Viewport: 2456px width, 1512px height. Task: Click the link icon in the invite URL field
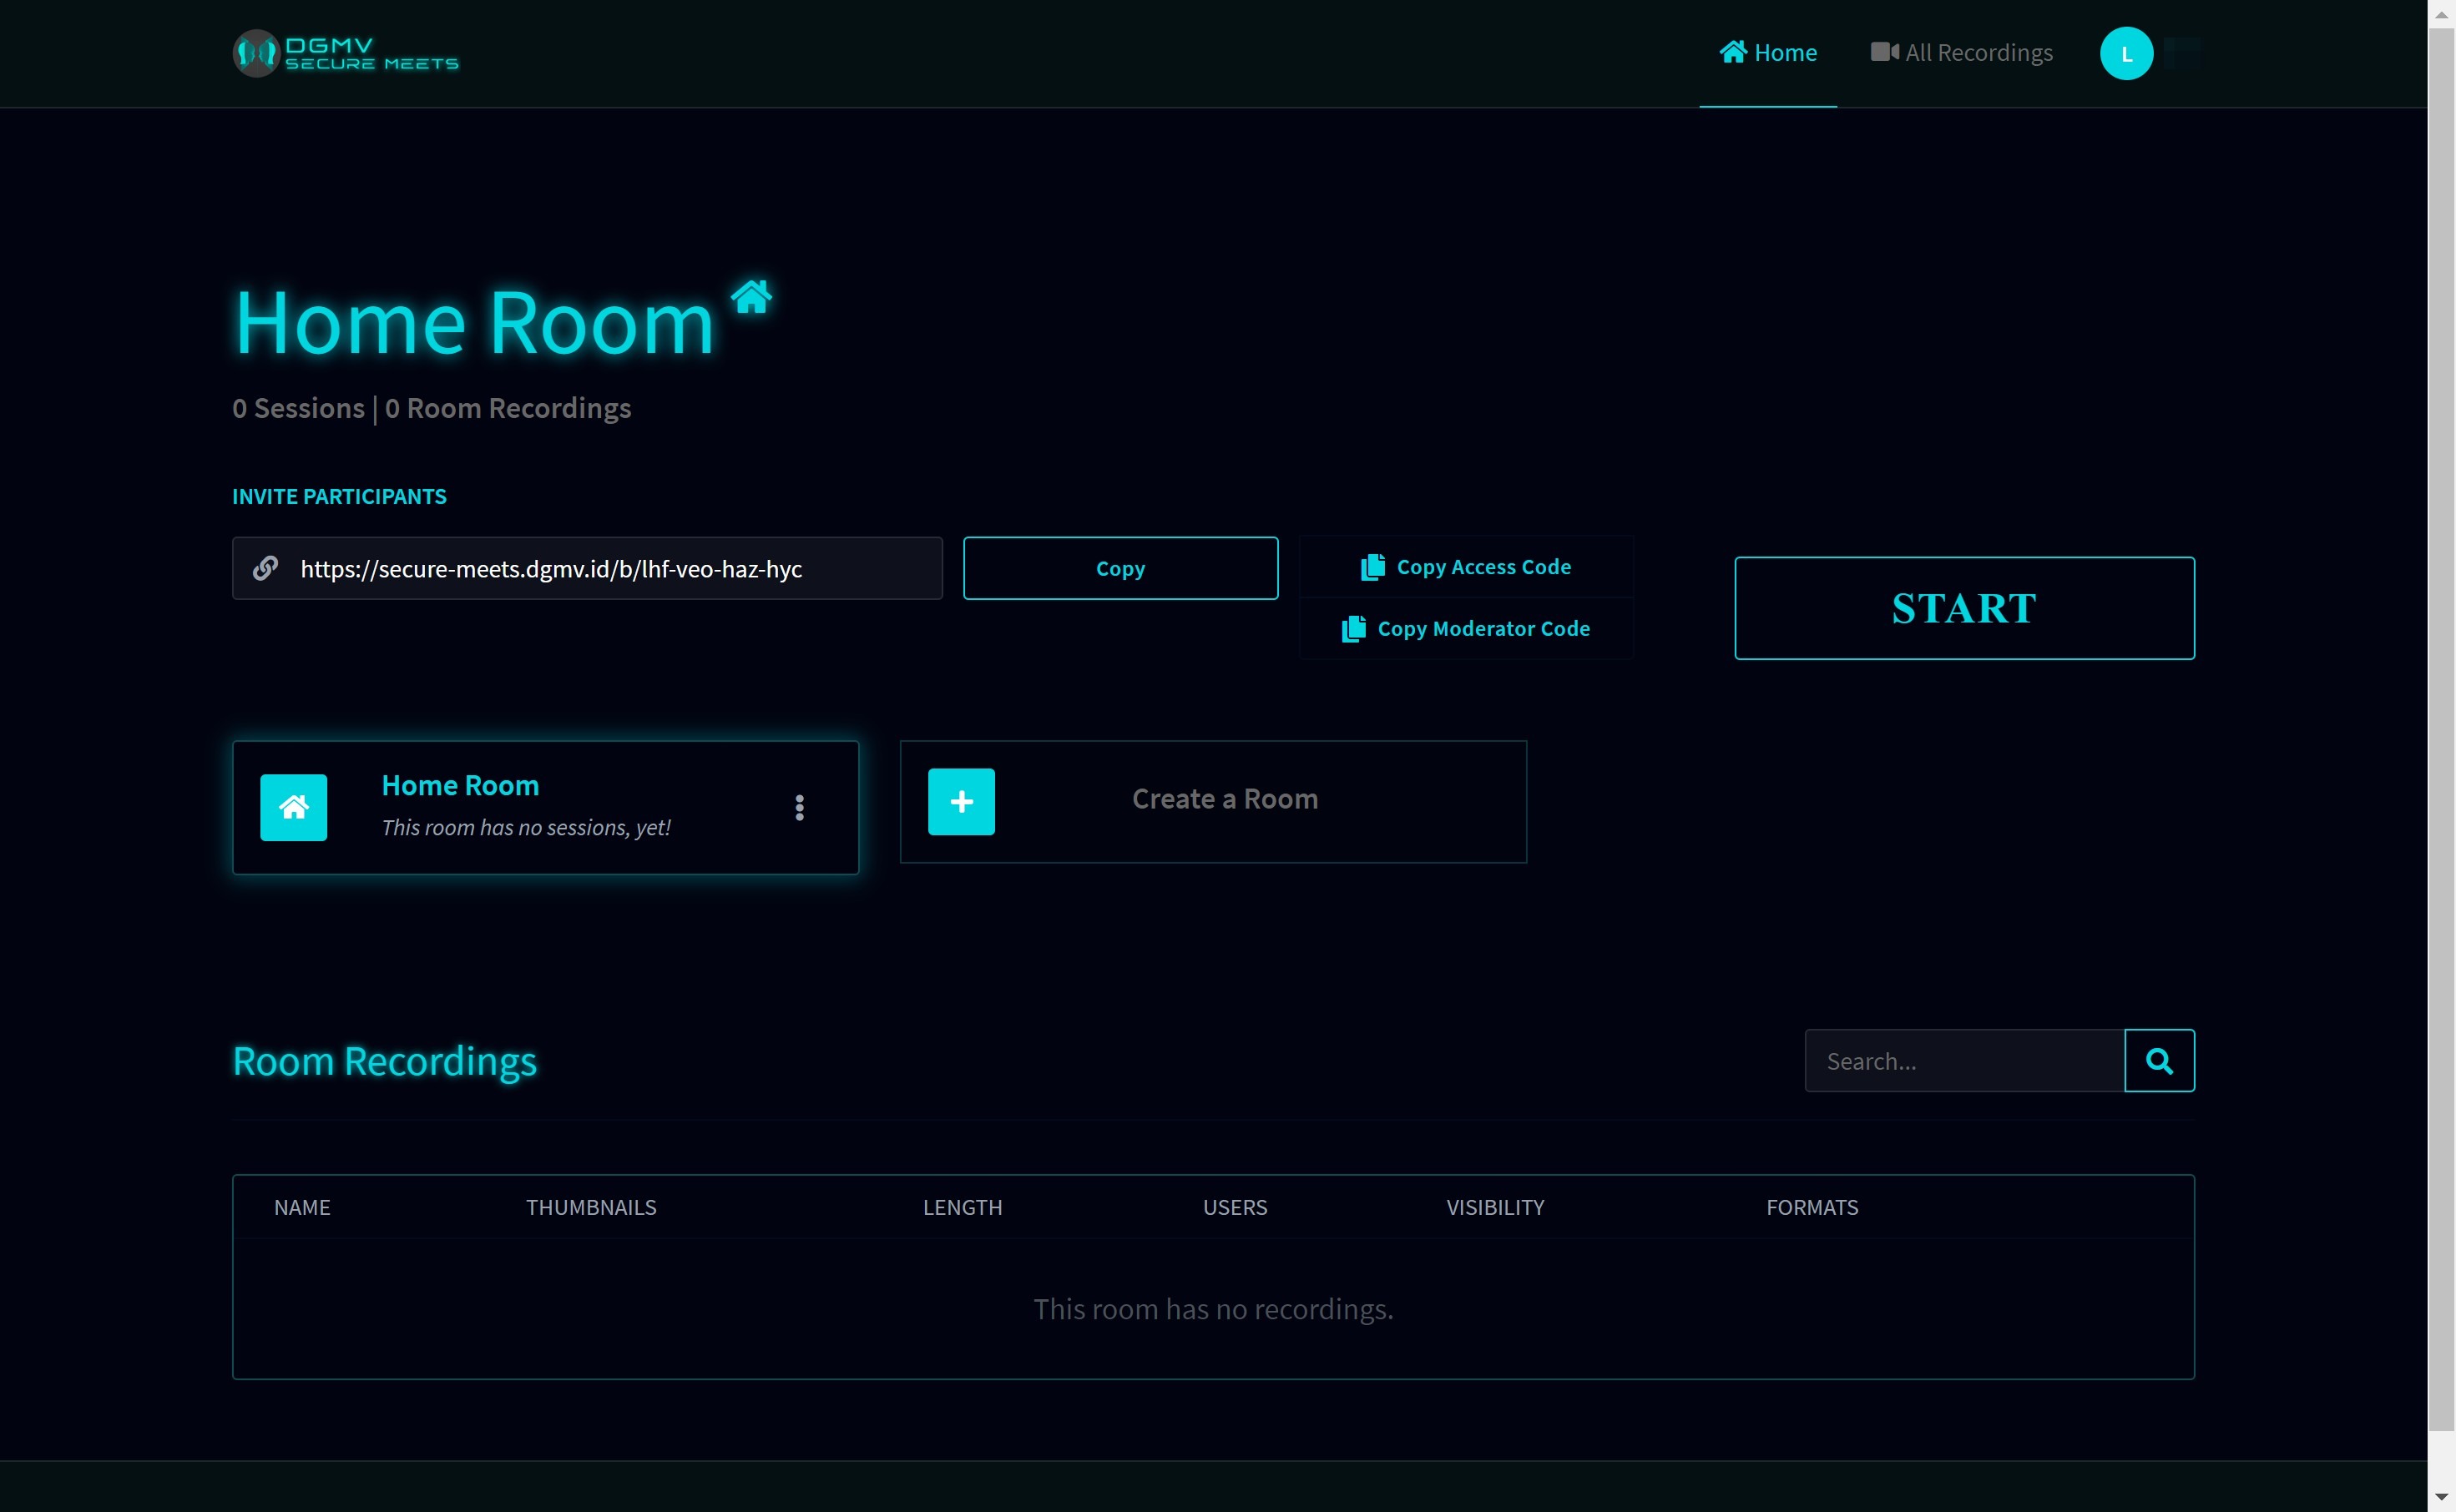coord(264,568)
